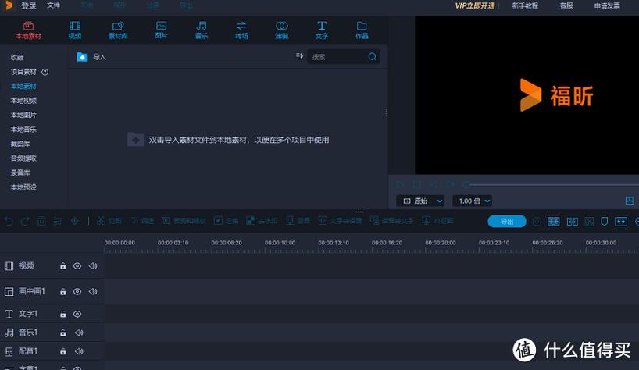This screenshot has width=639, height=370.
Task: Switch to the 图片 tab
Action: tap(162, 30)
